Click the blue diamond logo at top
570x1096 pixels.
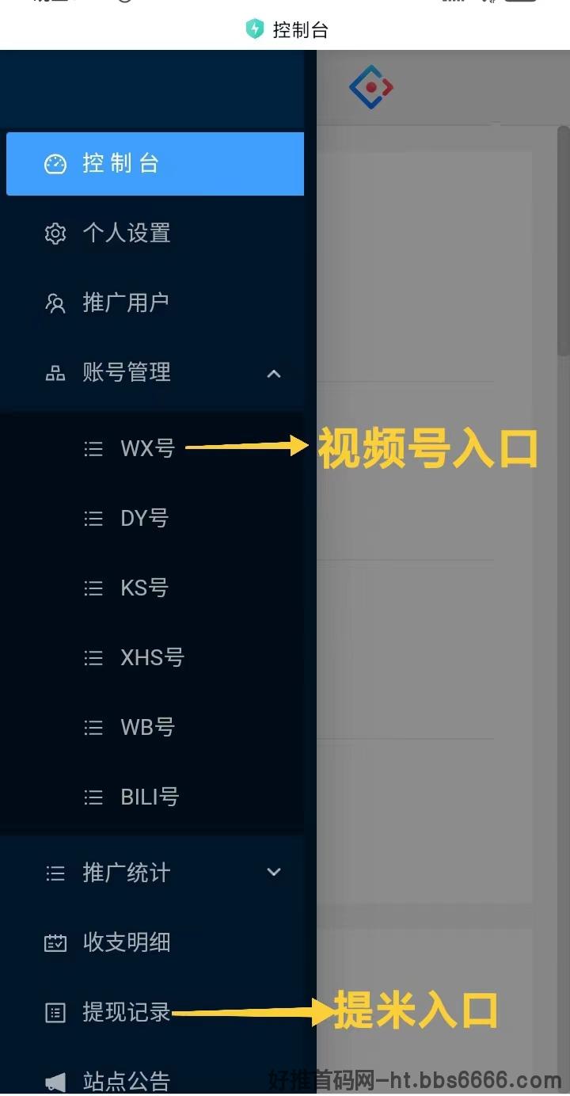[x=370, y=88]
